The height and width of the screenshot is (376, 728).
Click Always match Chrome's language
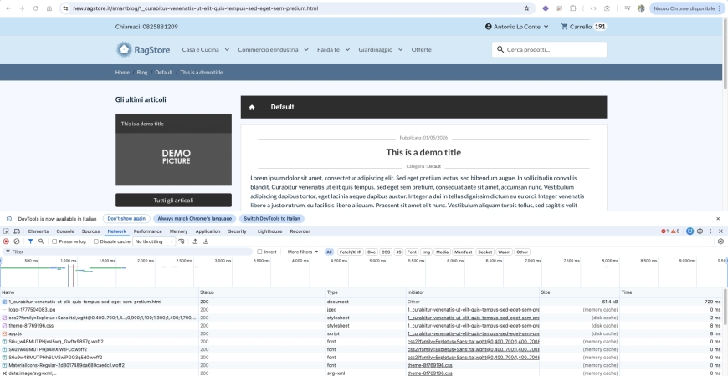[x=194, y=218]
